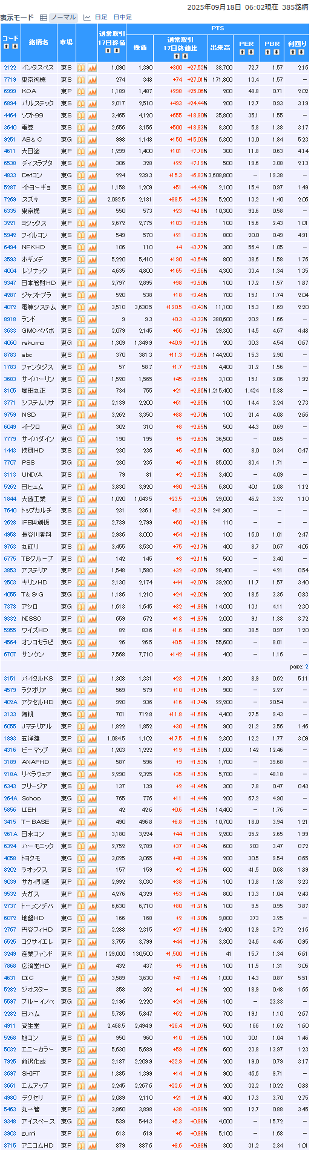Open the book icon for gumi row
The image size is (314, 1150).
(x=81, y=1134)
